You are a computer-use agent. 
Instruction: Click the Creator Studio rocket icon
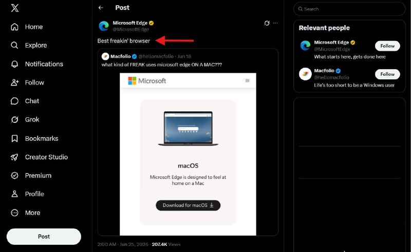click(x=15, y=157)
